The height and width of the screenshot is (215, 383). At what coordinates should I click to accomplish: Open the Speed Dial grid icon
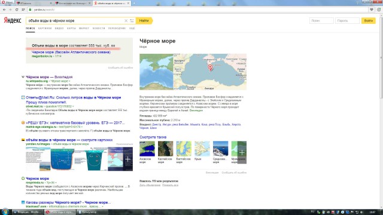(23, 10)
